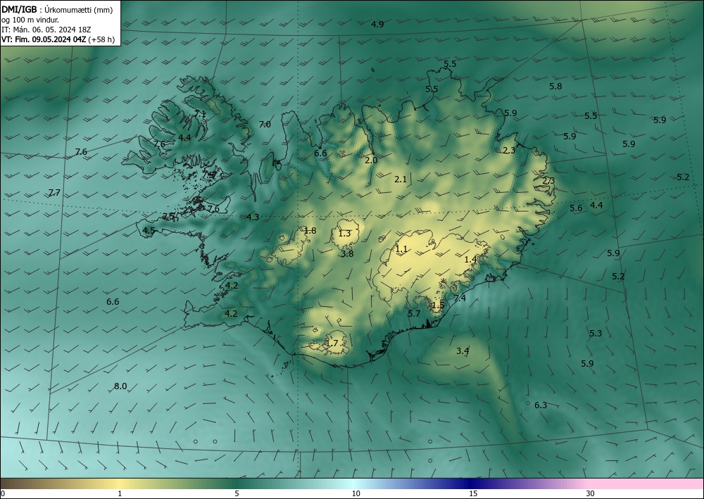Image resolution: width=704 pixels, height=499 pixels.
Task: Select the 1.8 value on the map
Action: (x=310, y=231)
